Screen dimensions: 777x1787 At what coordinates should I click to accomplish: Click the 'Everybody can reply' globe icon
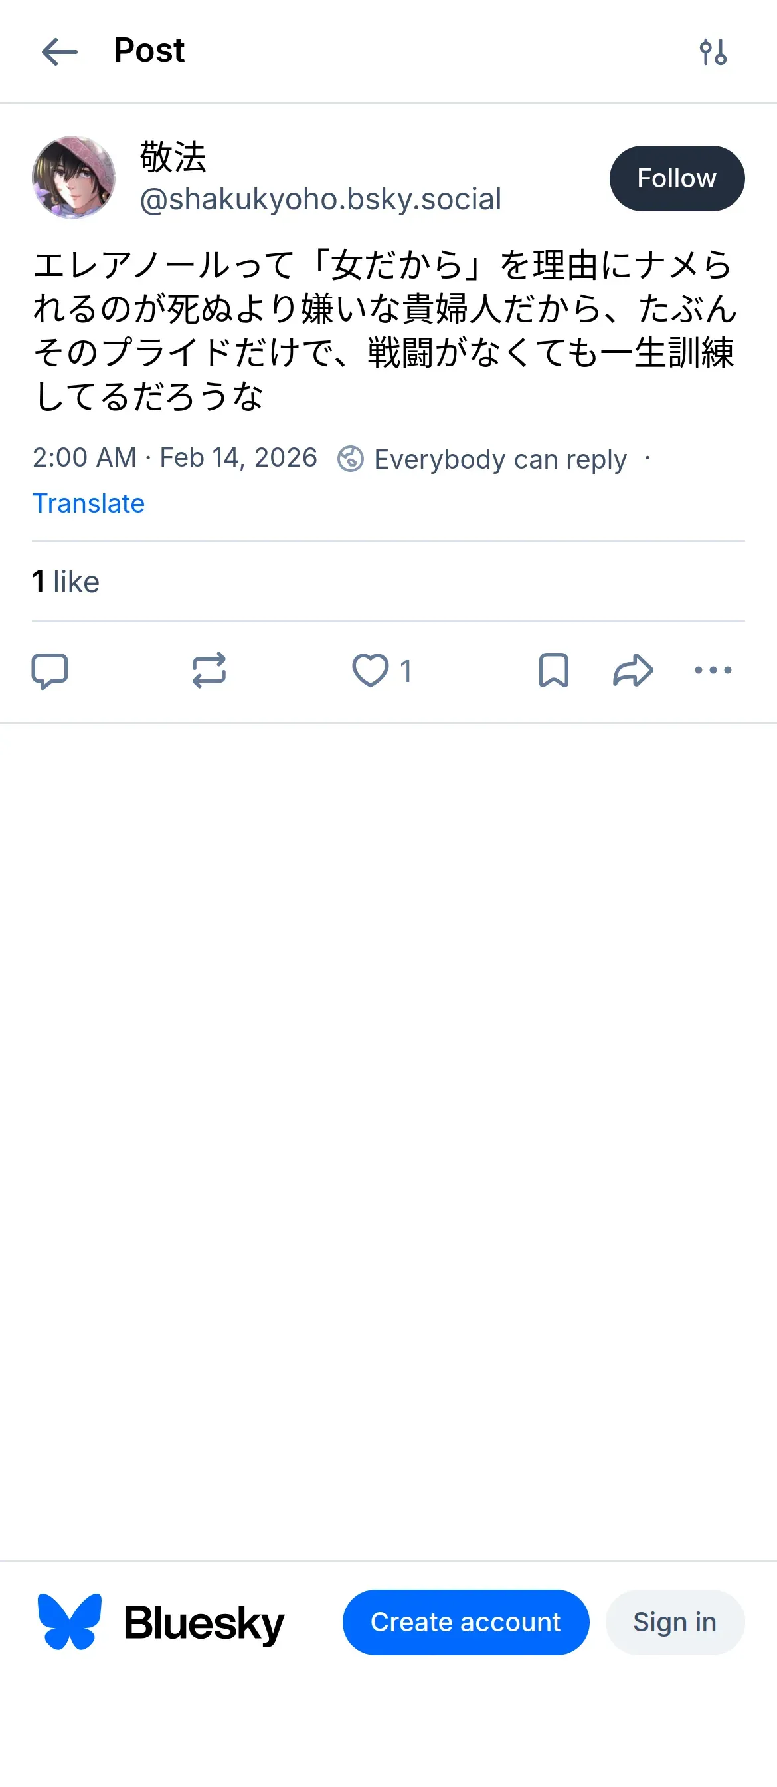tap(351, 459)
